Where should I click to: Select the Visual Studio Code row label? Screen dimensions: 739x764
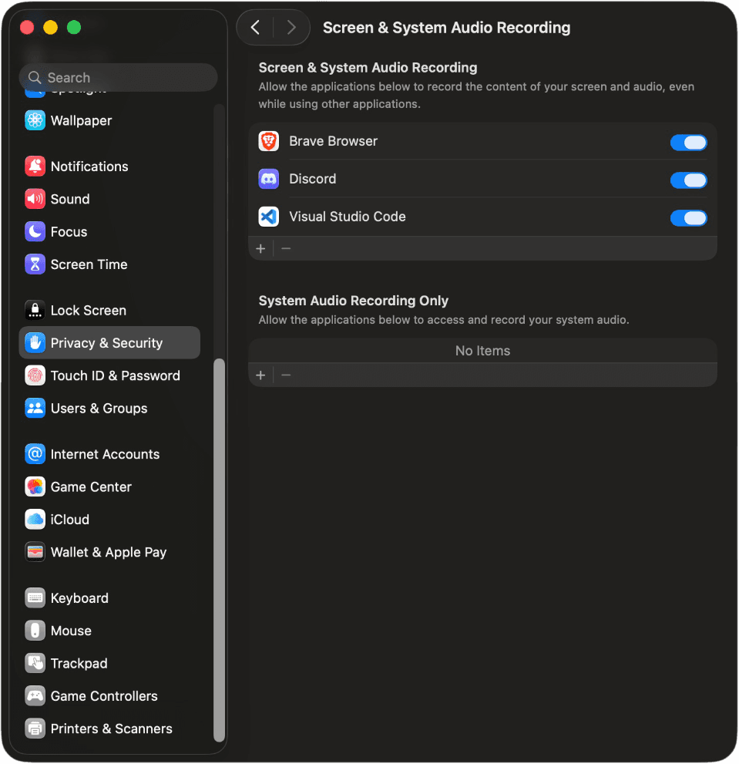pos(348,217)
